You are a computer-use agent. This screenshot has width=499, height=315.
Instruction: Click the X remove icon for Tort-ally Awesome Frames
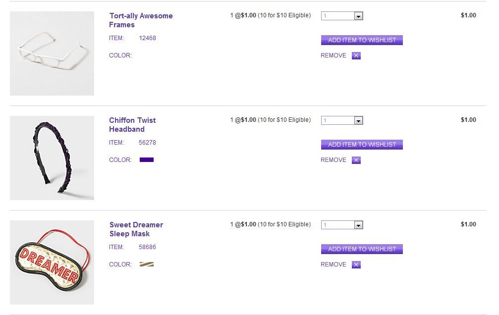tap(356, 55)
